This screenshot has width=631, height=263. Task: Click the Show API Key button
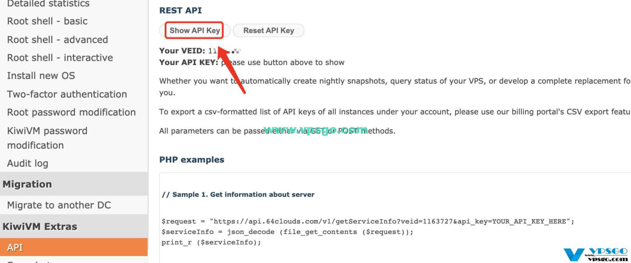(195, 31)
